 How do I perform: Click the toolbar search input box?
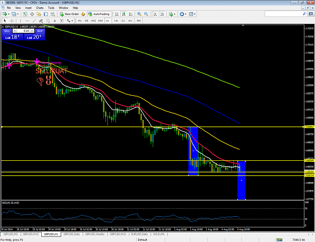click(x=285, y=14)
